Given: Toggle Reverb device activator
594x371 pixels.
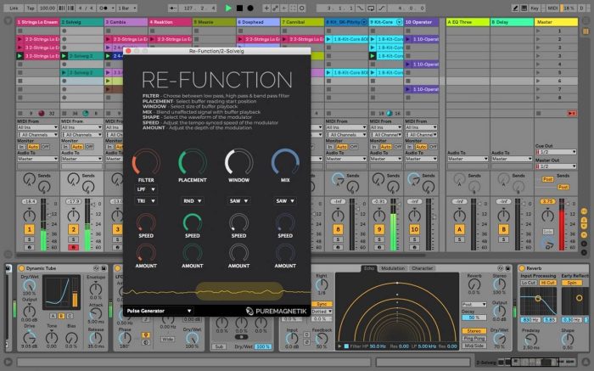Looking at the screenshot, I should 522,268.
